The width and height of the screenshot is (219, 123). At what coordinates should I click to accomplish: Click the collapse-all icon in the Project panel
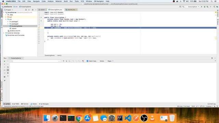[29, 10]
